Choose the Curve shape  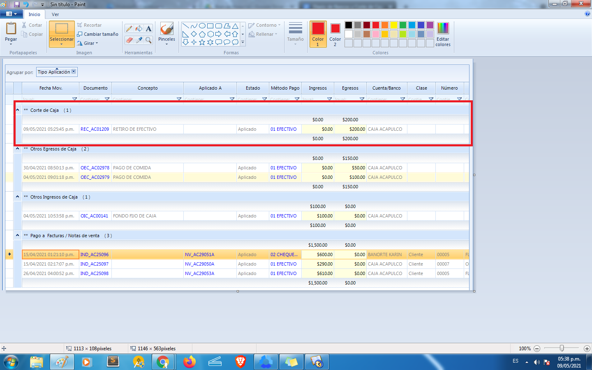point(194,26)
